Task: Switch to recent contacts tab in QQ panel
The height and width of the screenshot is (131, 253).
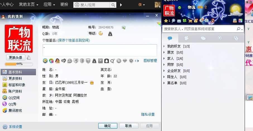Action: pyautogui.click(x=236, y=38)
